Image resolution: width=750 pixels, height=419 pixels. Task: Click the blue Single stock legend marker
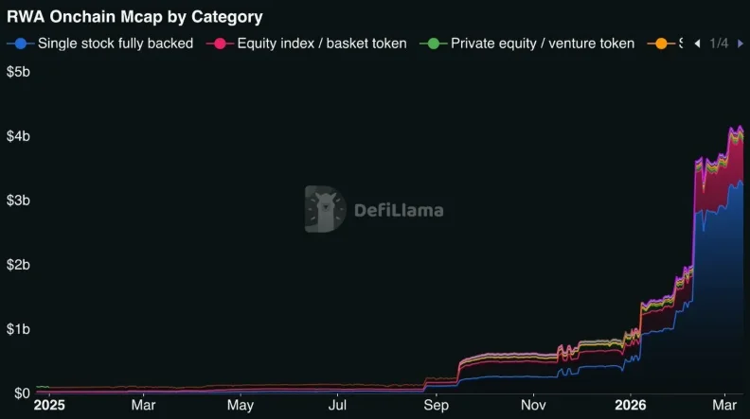(21, 44)
